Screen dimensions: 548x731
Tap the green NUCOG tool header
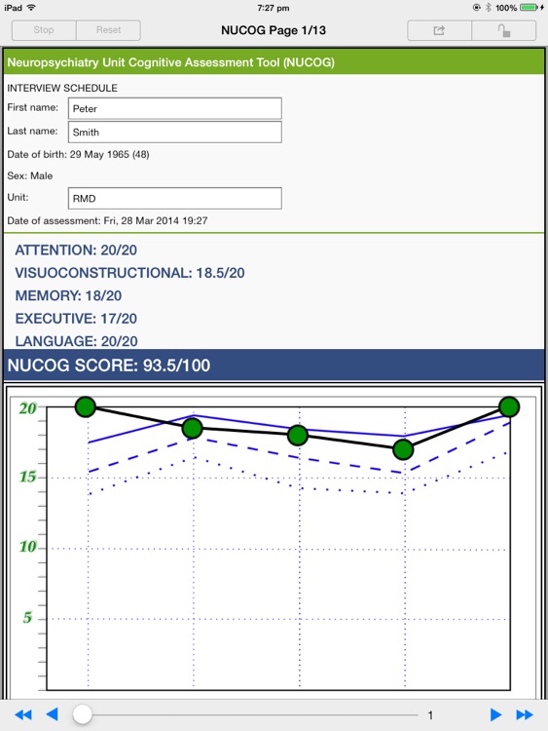274,62
